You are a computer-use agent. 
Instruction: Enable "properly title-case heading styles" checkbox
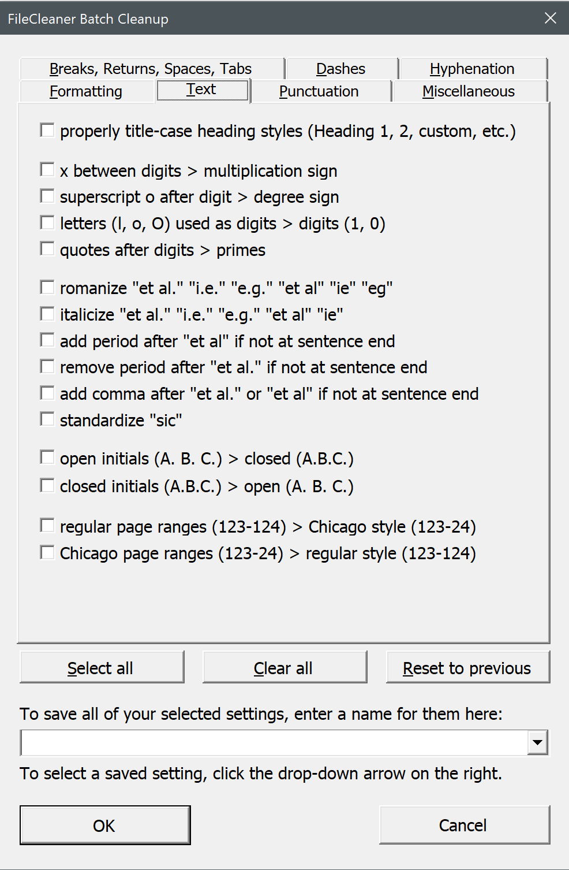[x=47, y=131]
